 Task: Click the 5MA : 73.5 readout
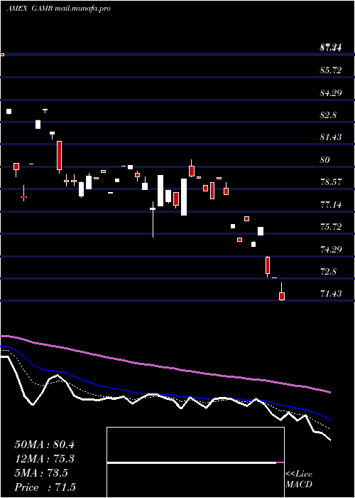(x=41, y=473)
